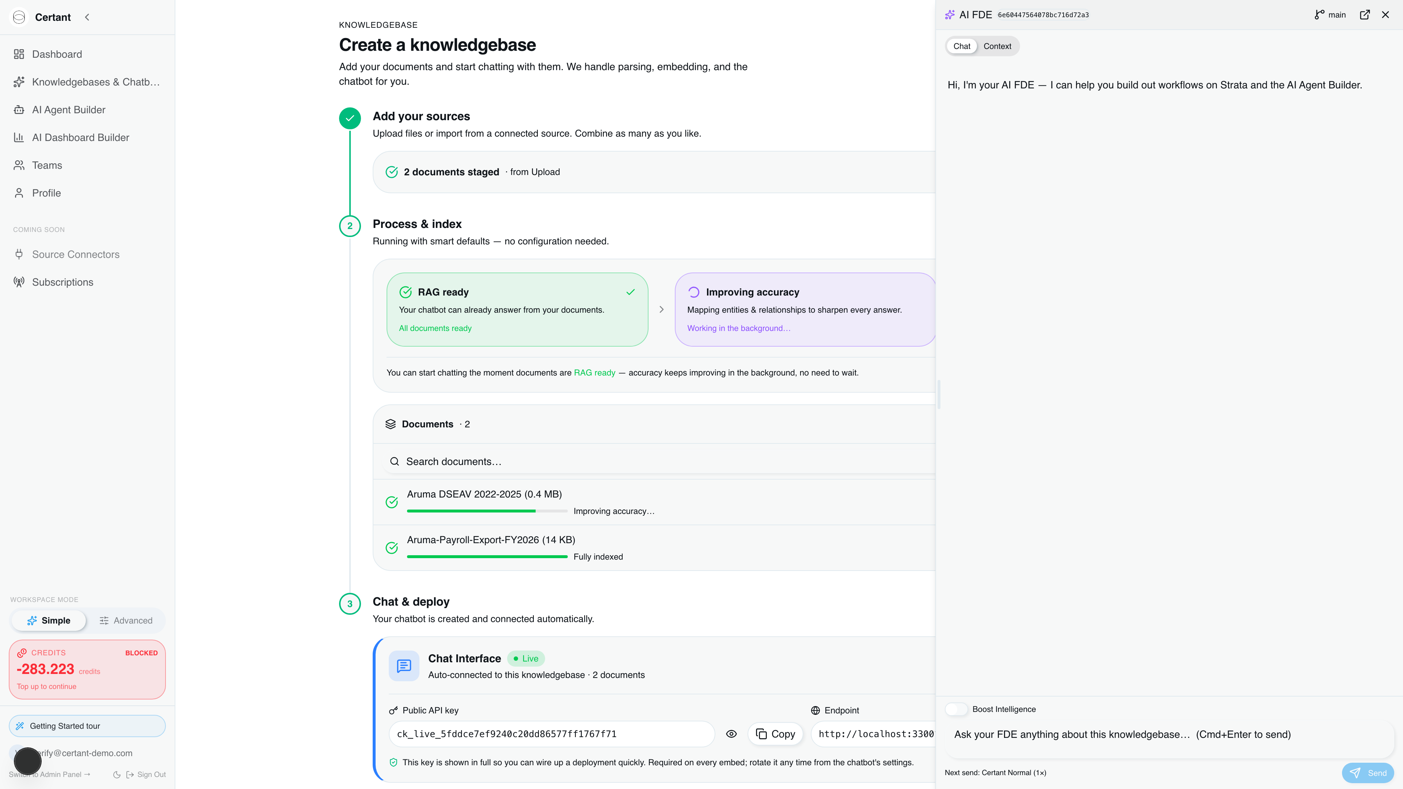Click the Subscriptions broadcast icon
The width and height of the screenshot is (1403, 789).
[19, 282]
